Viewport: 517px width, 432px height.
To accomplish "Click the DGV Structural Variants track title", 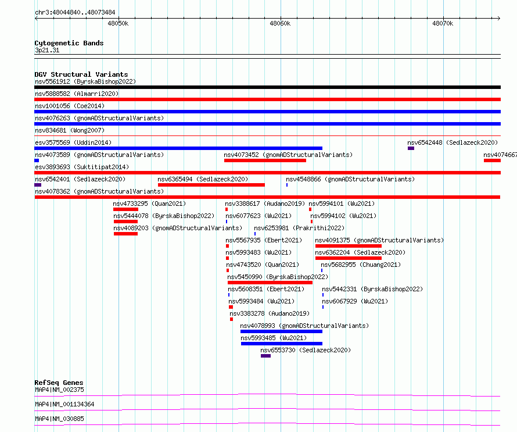I will 81,74.
